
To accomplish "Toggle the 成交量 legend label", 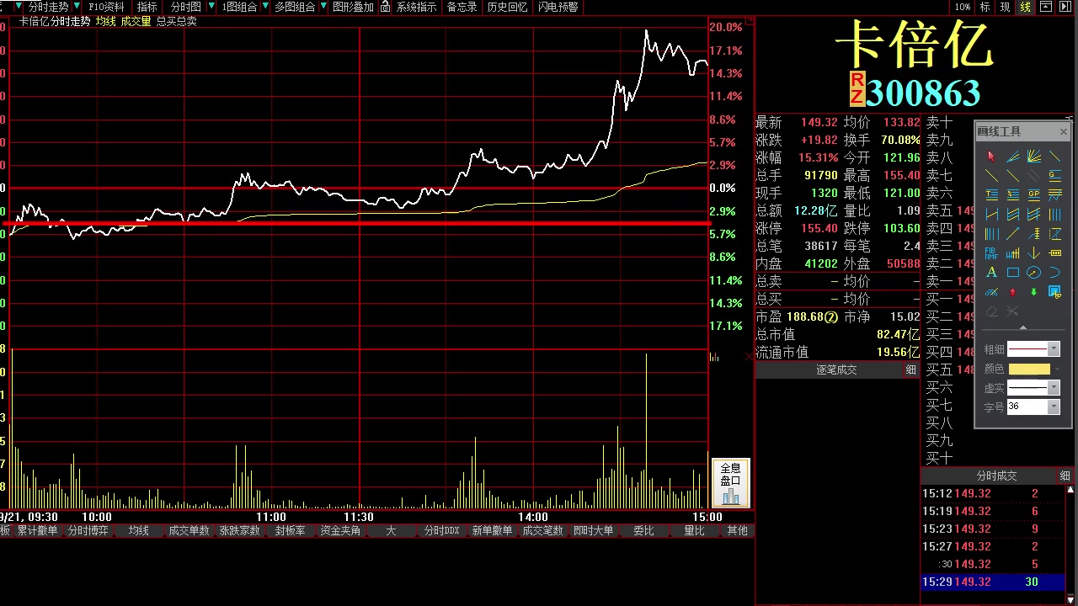I will click(136, 21).
